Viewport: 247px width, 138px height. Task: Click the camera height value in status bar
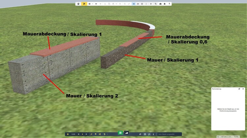(x=226, y=137)
